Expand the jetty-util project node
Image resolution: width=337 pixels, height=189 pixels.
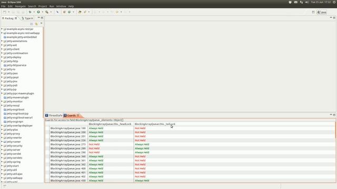(2, 170)
